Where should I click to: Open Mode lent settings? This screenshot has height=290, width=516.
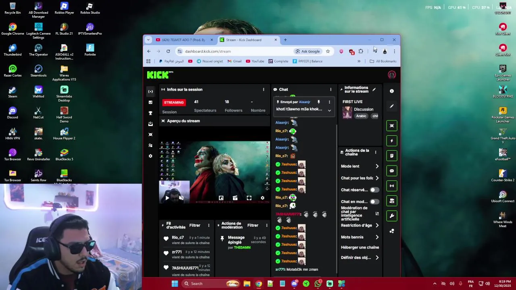click(x=360, y=166)
